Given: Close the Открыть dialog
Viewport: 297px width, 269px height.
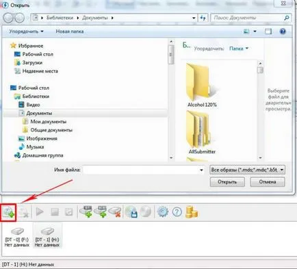Looking at the screenshot, I should tap(283, 3).
